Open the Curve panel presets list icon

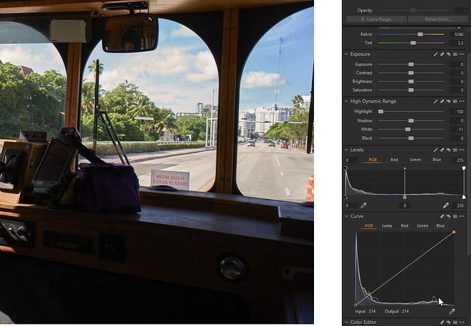tap(455, 216)
